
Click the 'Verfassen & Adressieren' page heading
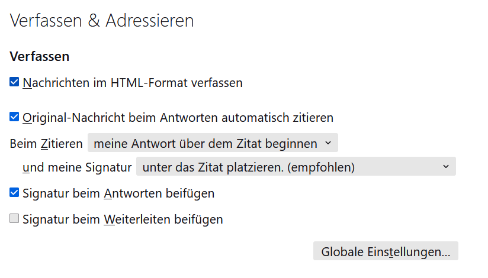tap(102, 21)
